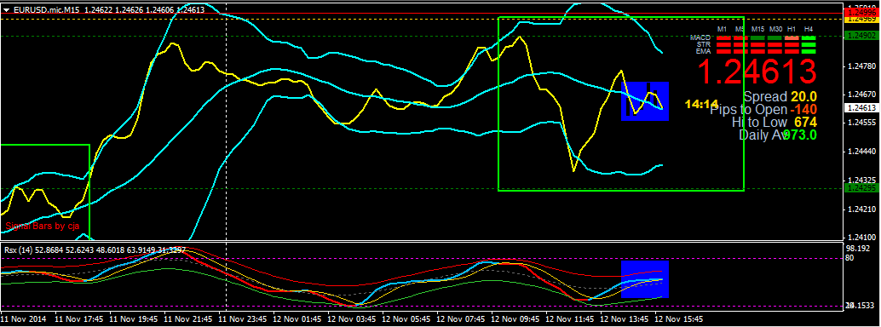The height and width of the screenshot is (327, 881).
Task: Select the green 1.24902 price label
Action: [x=861, y=36]
